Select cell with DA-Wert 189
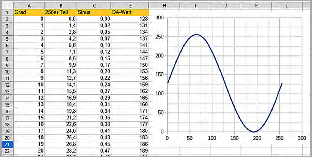Screen dimensions: 312x158 click(x=130, y=151)
